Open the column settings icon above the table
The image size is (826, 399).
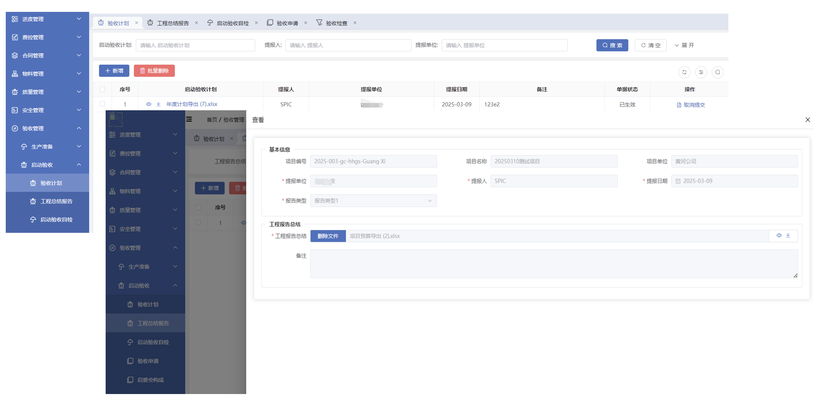pos(701,72)
